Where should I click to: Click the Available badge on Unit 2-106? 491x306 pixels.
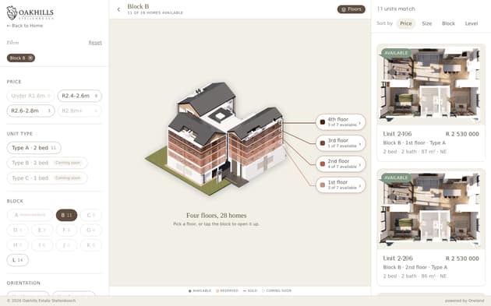tap(395, 53)
